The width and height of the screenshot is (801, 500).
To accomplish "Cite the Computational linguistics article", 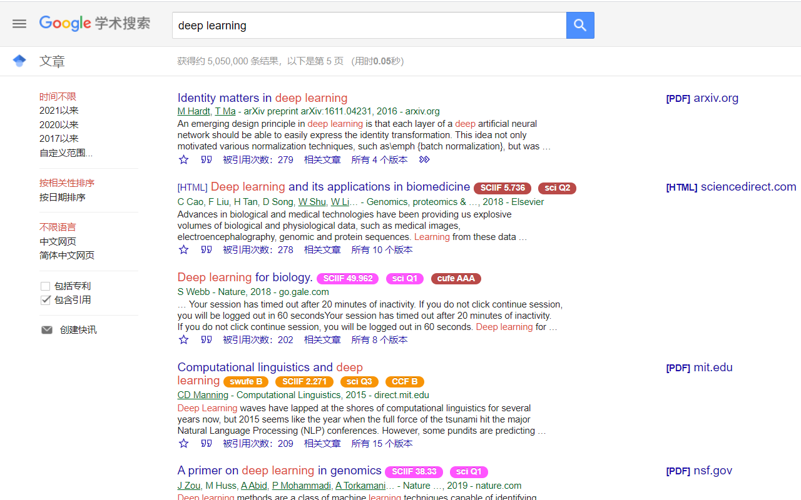I will (207, 443).
